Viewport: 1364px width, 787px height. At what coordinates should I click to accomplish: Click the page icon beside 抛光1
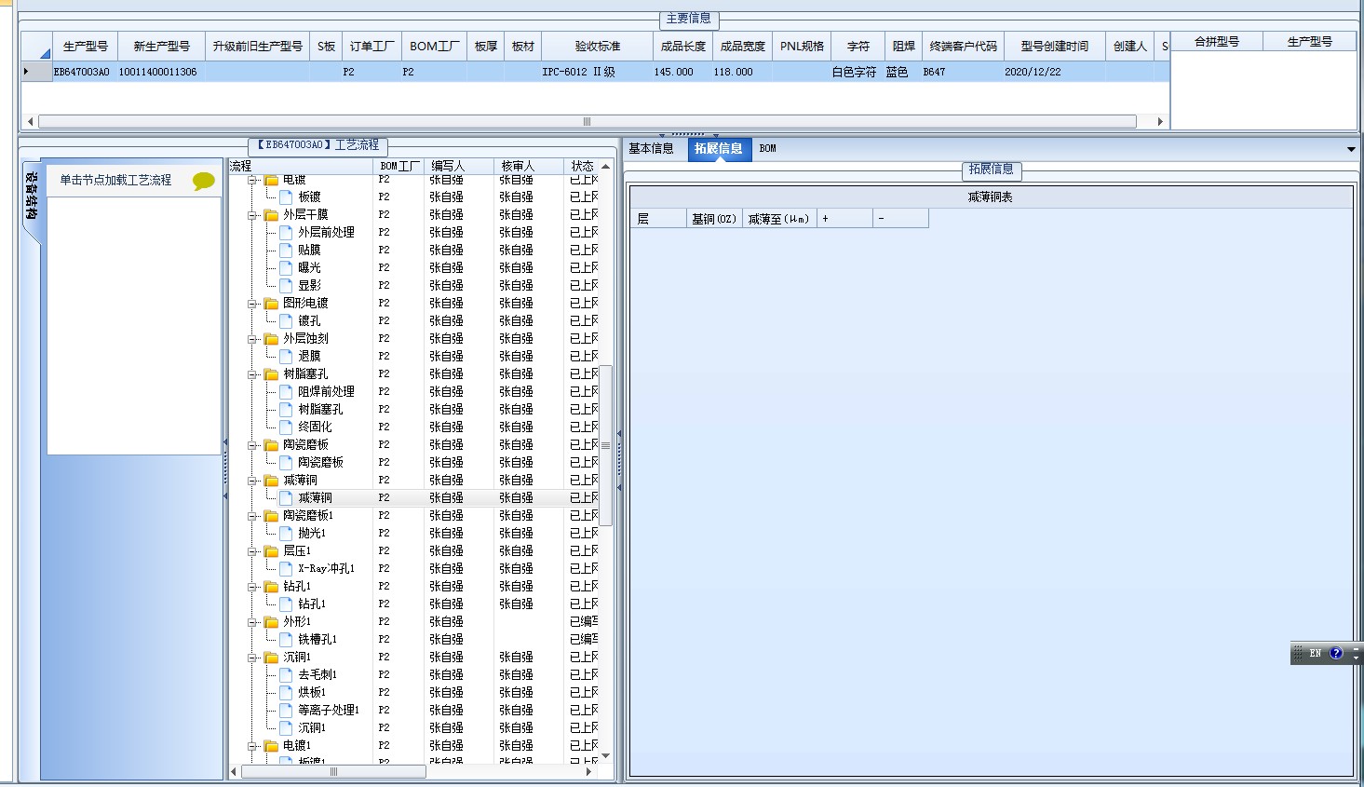[x=286, y=534]
